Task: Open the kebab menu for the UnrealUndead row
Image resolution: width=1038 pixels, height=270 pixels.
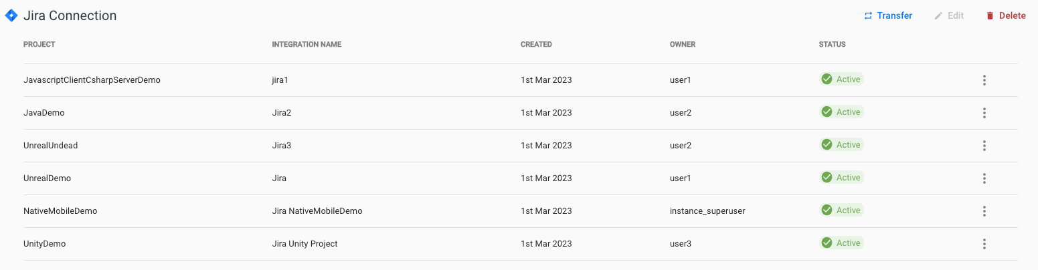Action: tap(984, 146)
